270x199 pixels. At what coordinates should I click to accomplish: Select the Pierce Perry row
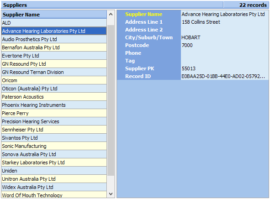[54, 113]
